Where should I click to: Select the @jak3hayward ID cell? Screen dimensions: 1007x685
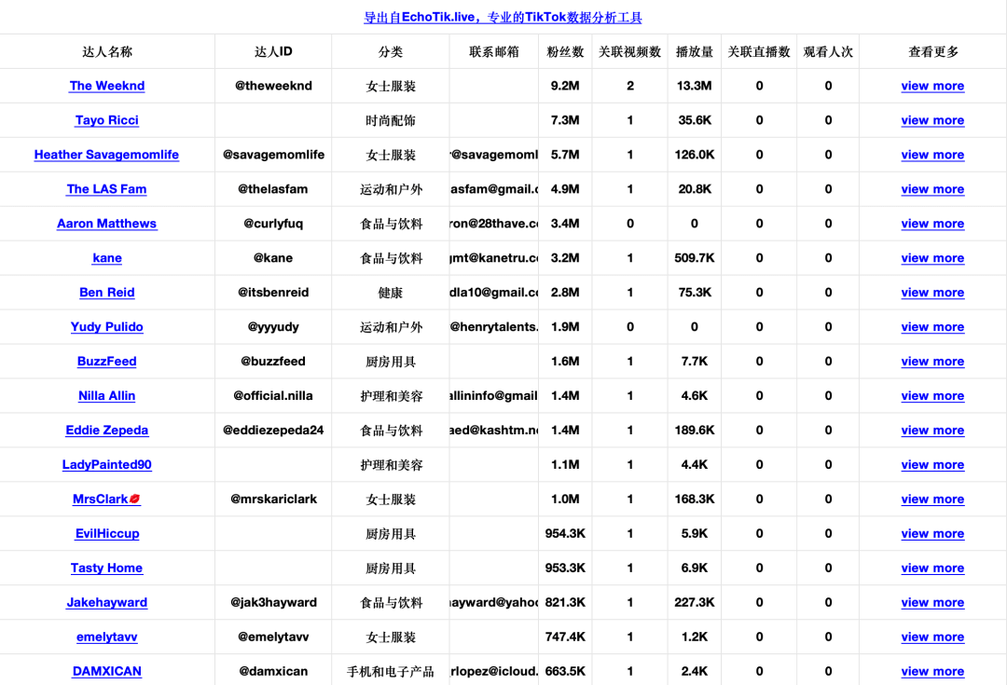(x=273, y=602)
